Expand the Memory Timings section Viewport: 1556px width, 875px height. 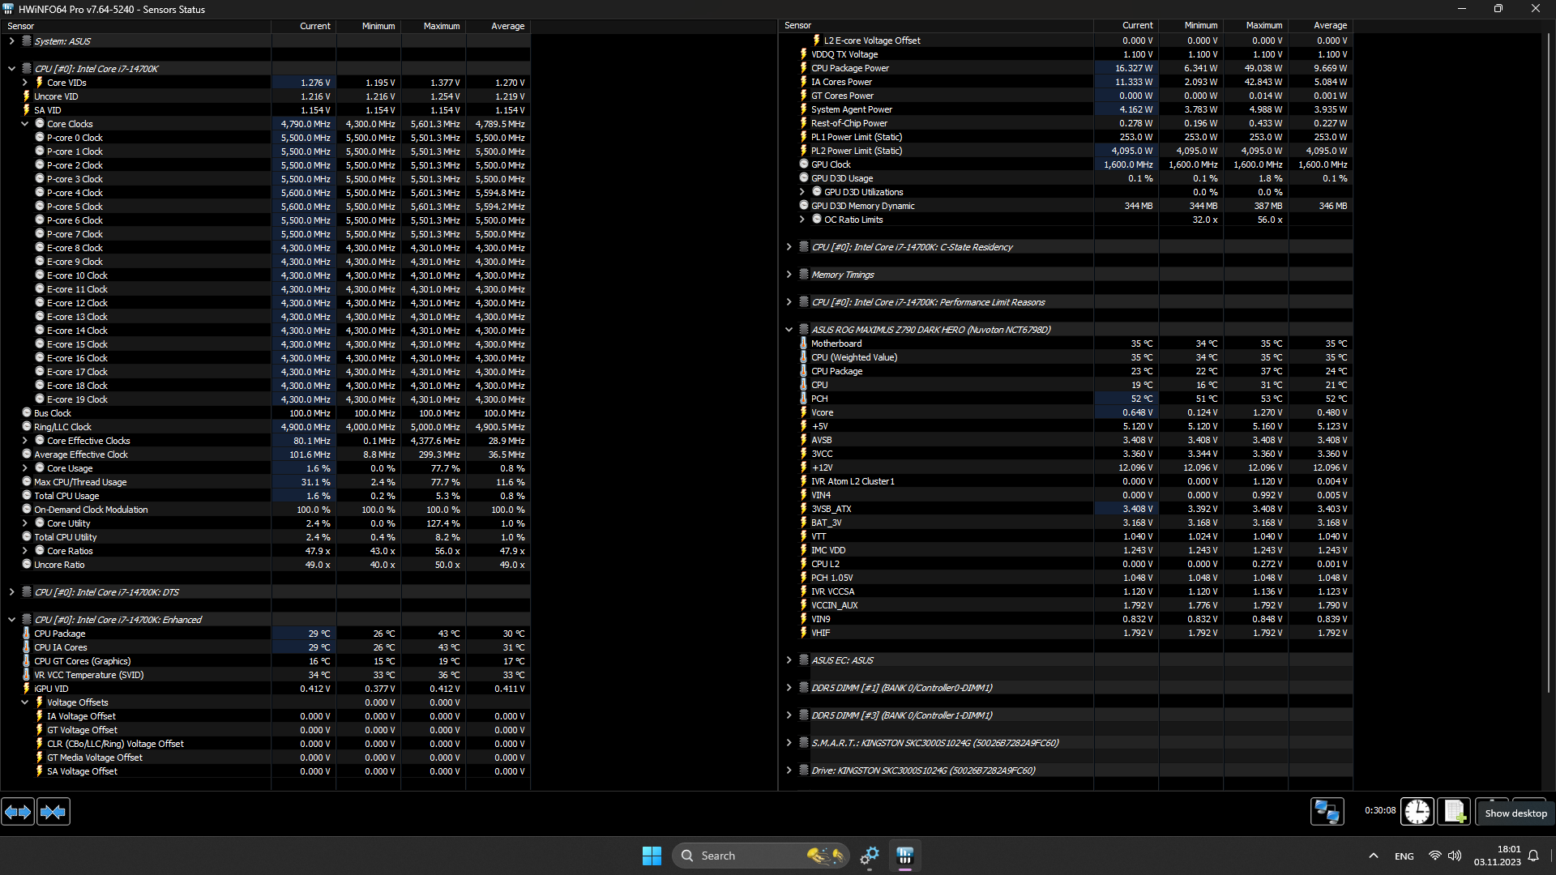point(789,275)
